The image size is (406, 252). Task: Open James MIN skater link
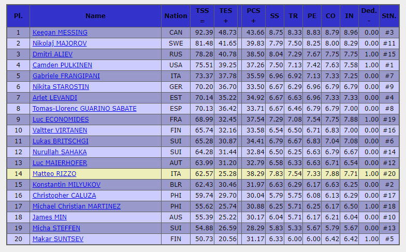click(x=49, y=217)
